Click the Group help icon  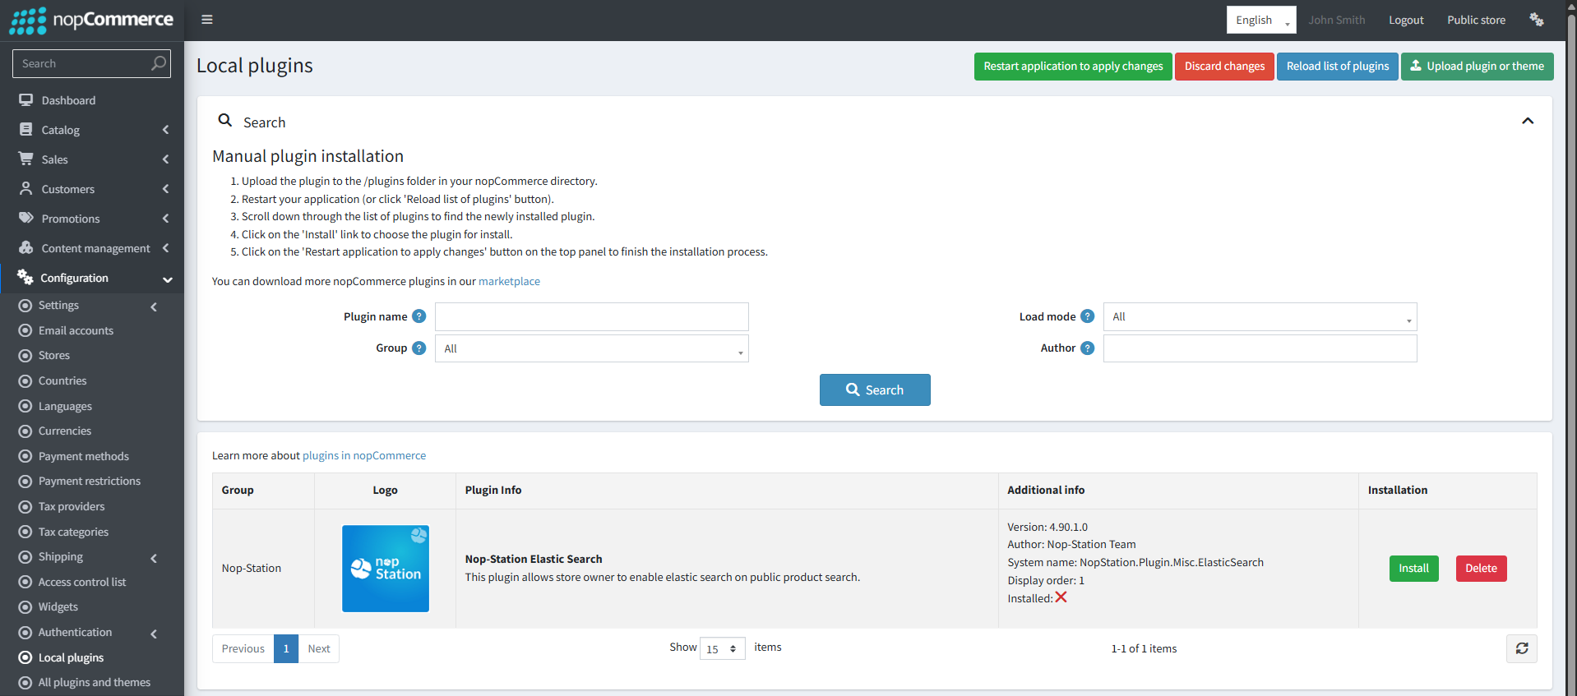pyautogui.click(x=419, y=348)
